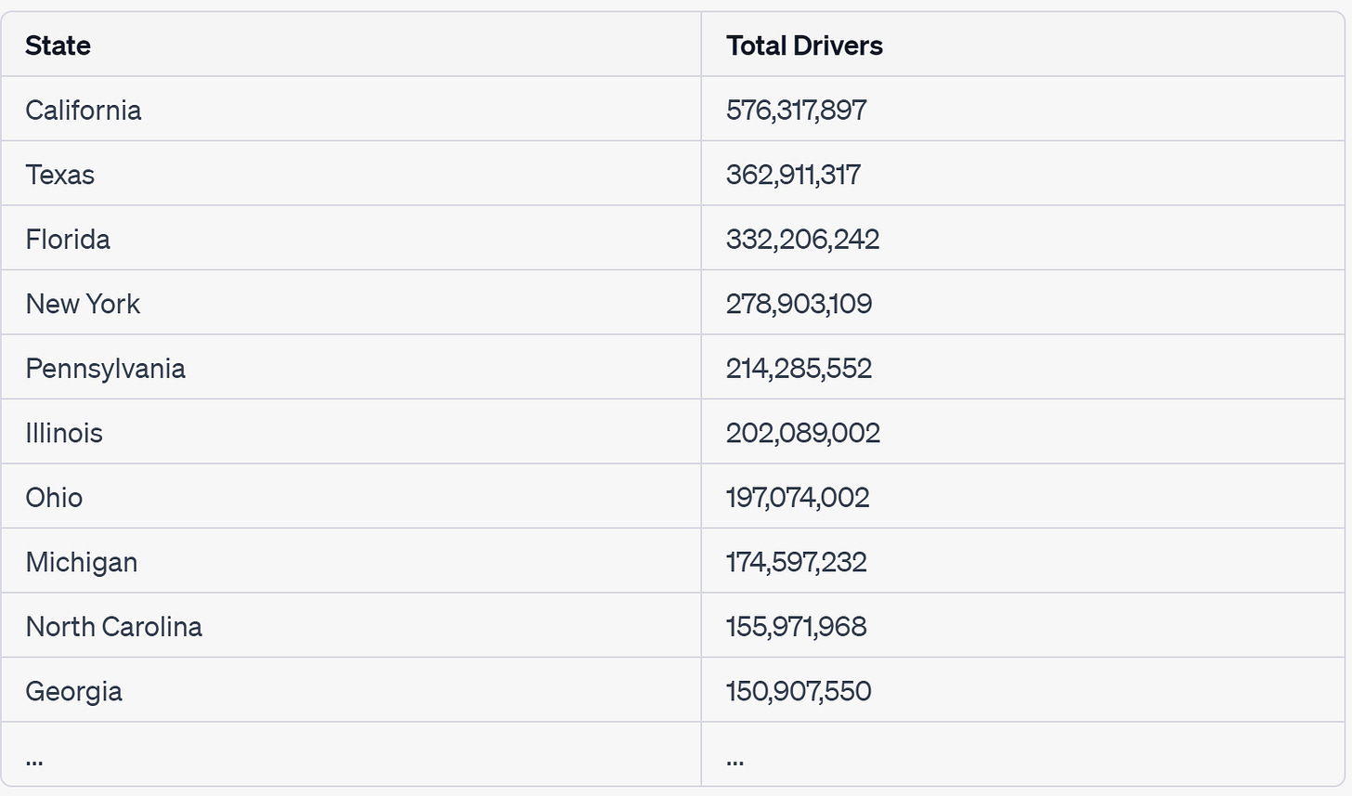Screen dimensions: 1352x796
Task: Select the value 362,911,317
Action: pos(793,175)
